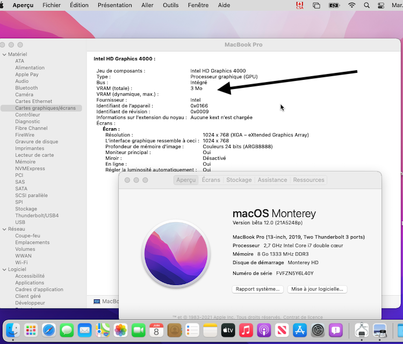Collapse the Matériel section
The image size is (403, 344).
click(x=4, y=54)
